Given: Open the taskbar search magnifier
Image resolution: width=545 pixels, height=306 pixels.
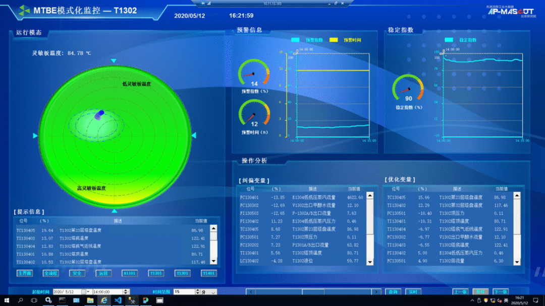Looking at the screenshot, I should pos(21,300).
